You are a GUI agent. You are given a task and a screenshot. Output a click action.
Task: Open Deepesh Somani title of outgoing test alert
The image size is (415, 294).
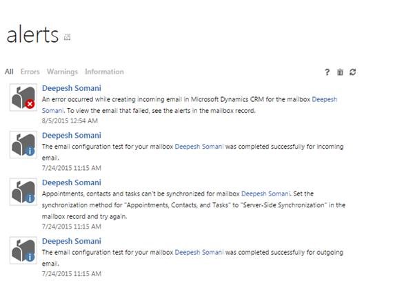[71, 241]
